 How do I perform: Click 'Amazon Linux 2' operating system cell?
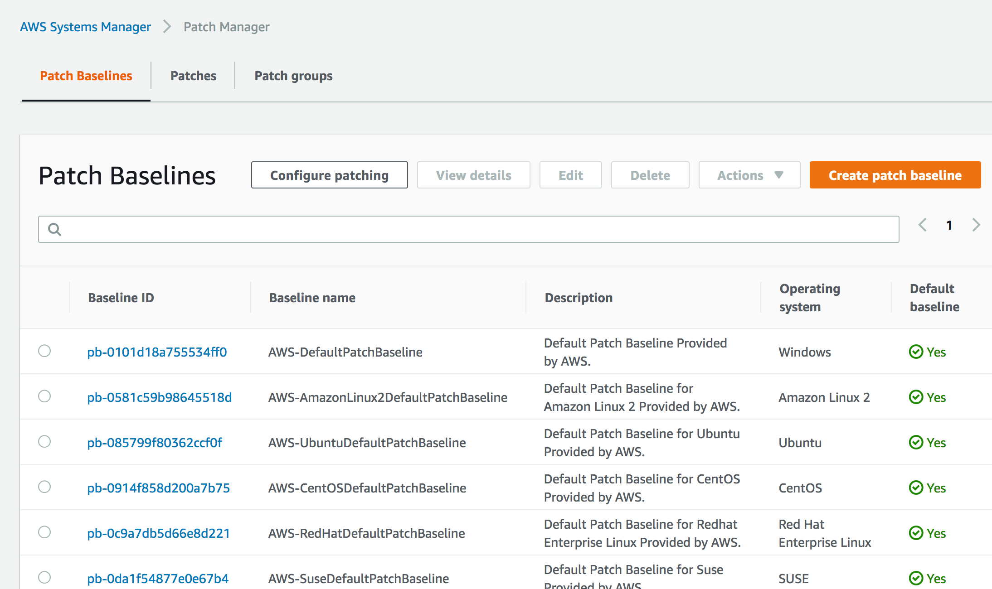[x=824, y=397]
